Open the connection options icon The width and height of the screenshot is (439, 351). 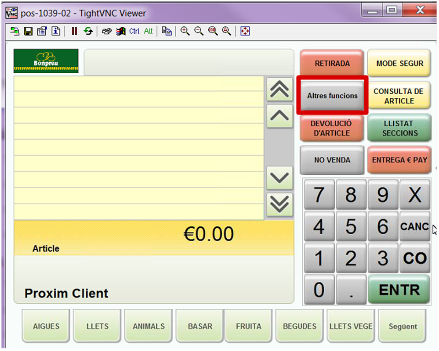pos(42,31)
